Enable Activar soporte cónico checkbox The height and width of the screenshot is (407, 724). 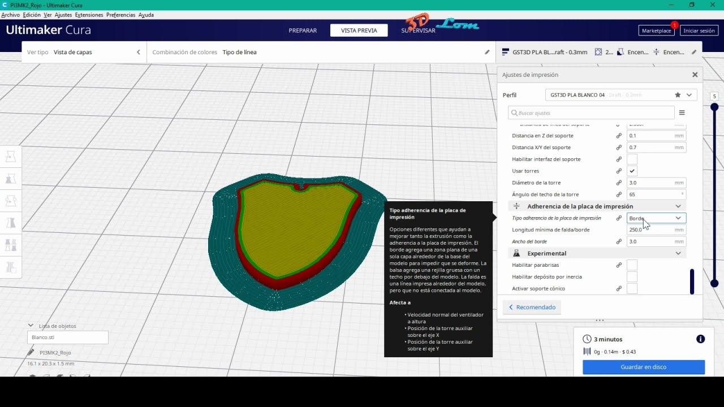tap(632, 288)
